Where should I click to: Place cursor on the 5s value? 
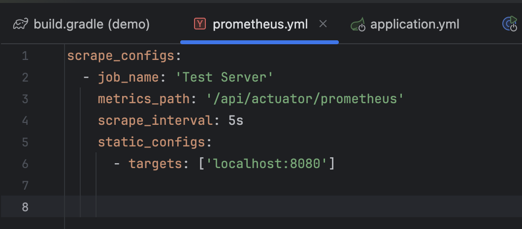coord(236,121)
